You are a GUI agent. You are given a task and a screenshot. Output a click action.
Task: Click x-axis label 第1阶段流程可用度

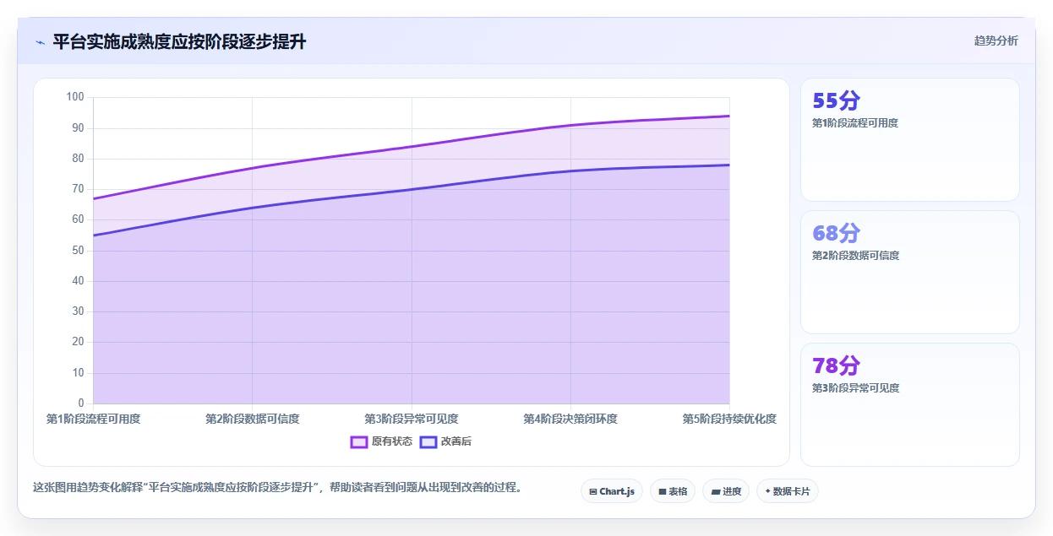(93, 419)
